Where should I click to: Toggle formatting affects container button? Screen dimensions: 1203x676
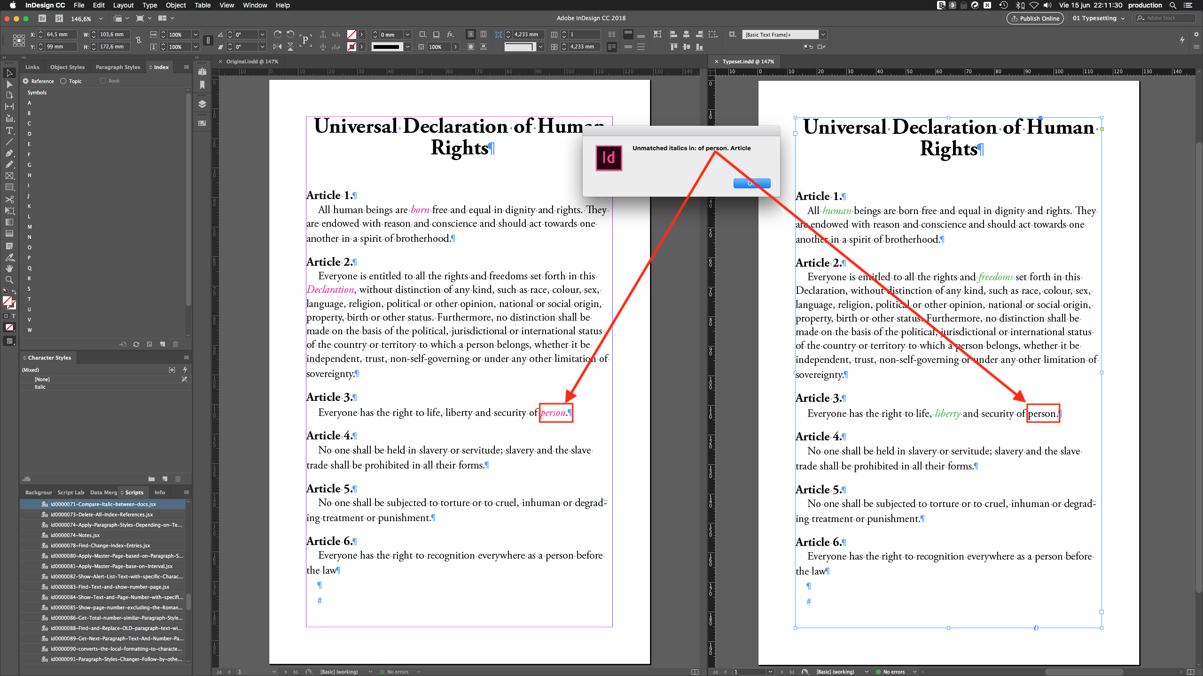(x=6, y=316)
